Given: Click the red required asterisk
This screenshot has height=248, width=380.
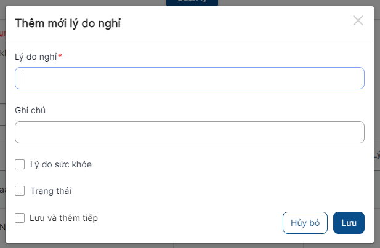Looking at the screenshot, I should [x=60, y=56].
